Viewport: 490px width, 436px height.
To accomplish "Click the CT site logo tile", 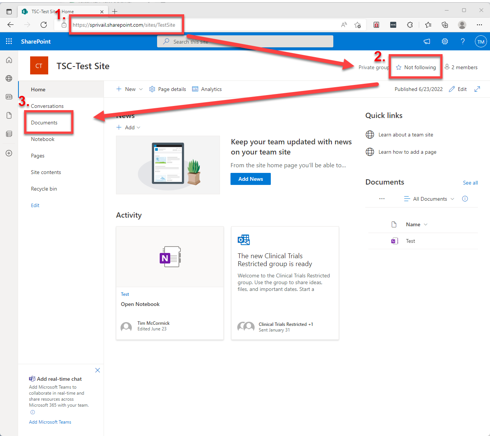I will tap(39, 65).
